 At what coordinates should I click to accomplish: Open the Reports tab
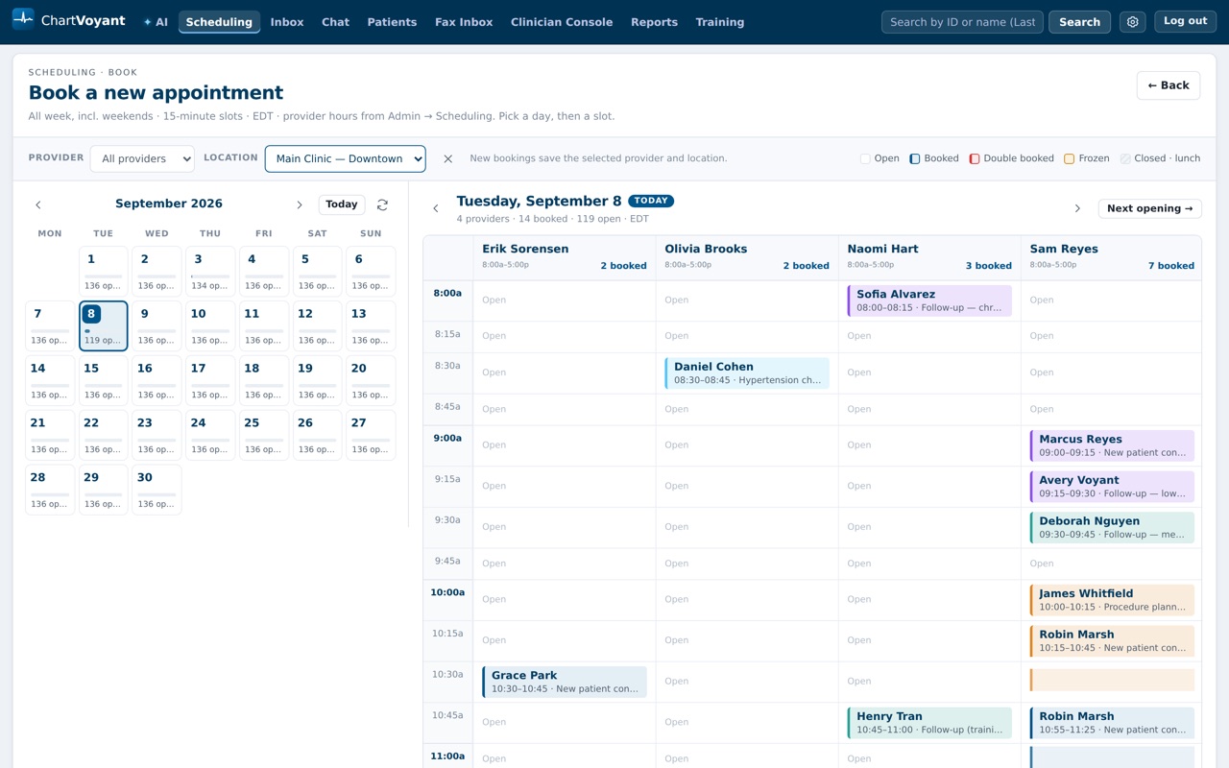(x=654, y=22)
